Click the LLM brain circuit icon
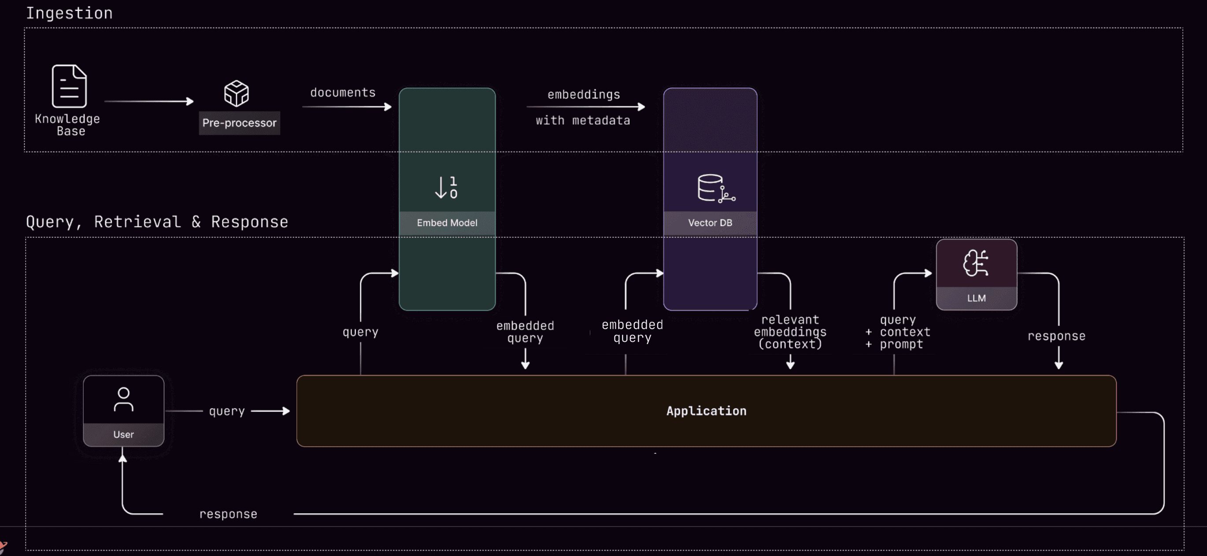1207x556 pixels. (976, 263)
